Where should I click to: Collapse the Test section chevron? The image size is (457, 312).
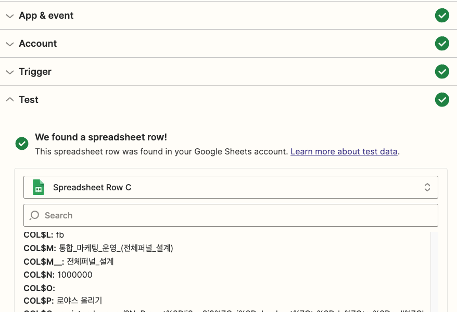[x=9, y=100]
